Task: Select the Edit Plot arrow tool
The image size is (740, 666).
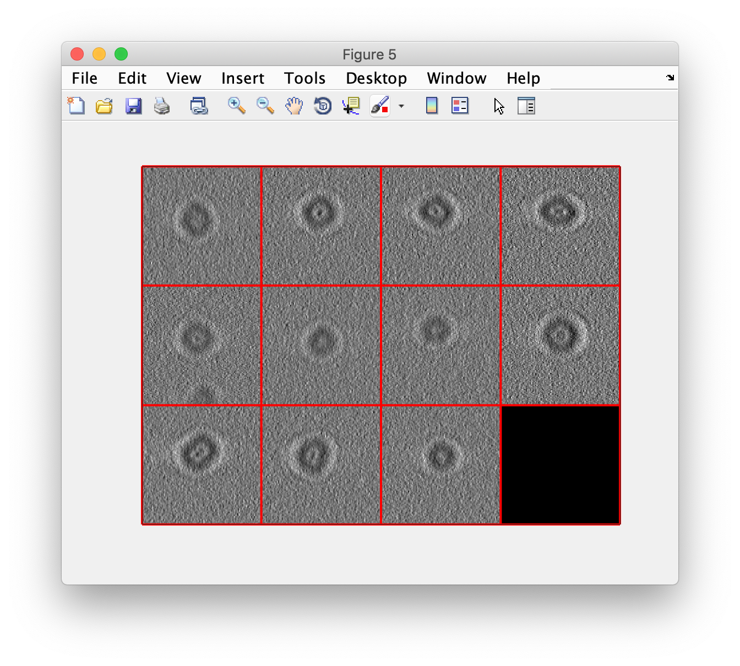Action: [499, 106]
